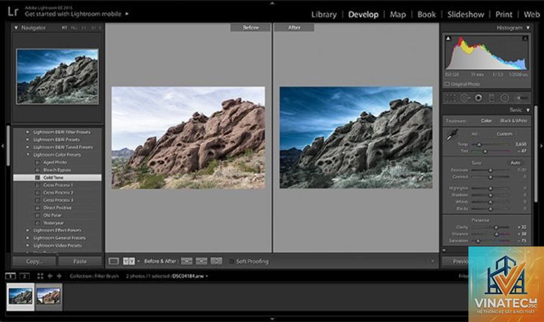Image resolution: width=544 pixels, height=322 pixels.
Task: Open second window display button 2
Action: click(24, 276)
